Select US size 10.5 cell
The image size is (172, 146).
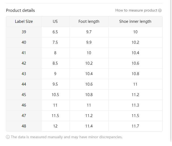tap(55, 95)
